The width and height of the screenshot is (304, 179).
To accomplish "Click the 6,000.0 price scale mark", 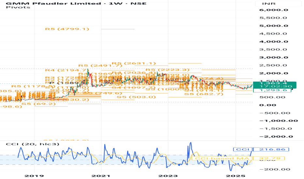I will 274,10.
